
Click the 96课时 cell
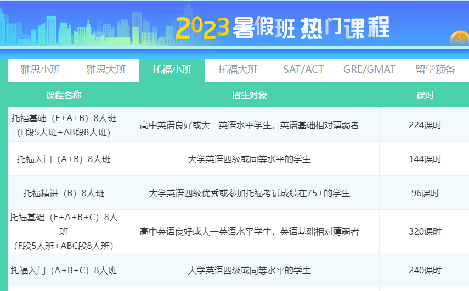[425, 193]
